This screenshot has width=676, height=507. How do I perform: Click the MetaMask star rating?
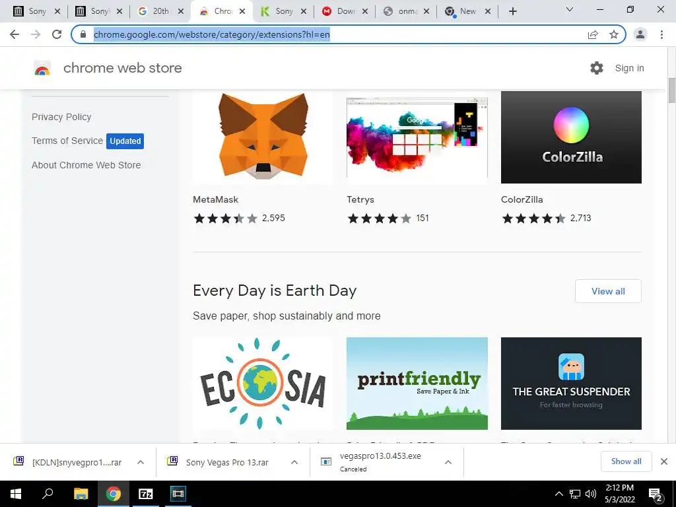226,218
